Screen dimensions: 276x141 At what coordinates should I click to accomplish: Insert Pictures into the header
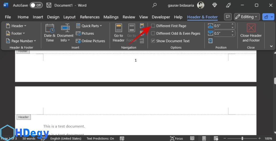coord(85,33)
